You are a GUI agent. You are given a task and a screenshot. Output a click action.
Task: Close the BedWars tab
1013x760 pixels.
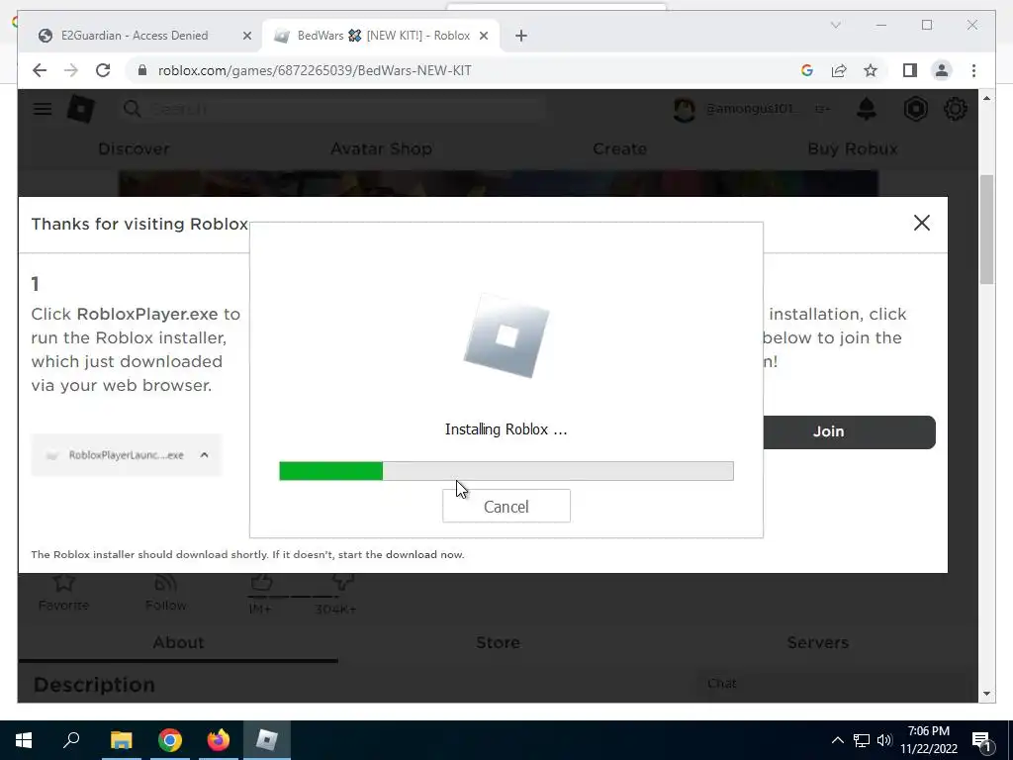pos(483,36)
